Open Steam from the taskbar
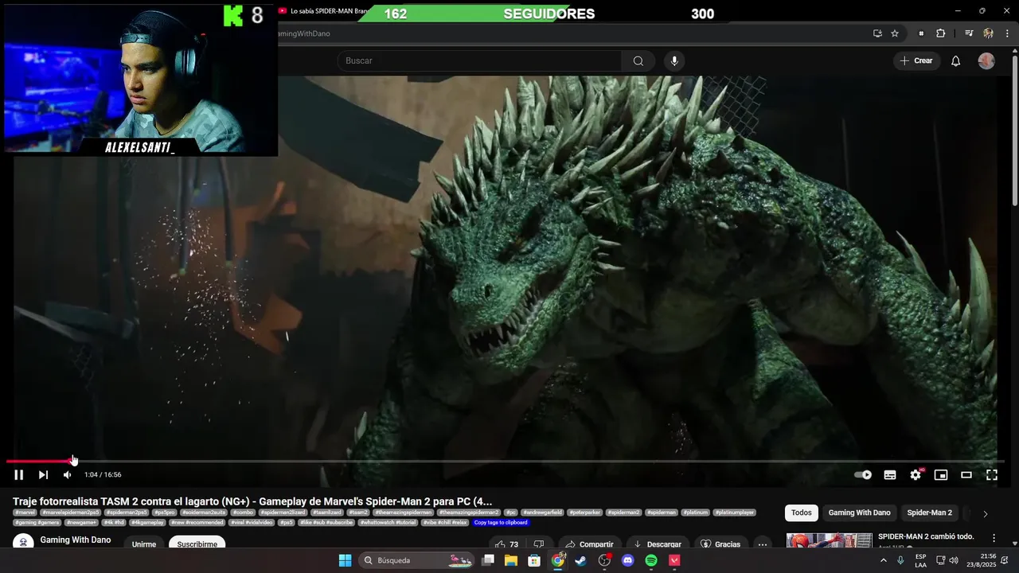1019x573 pixels. click(581, 561)
